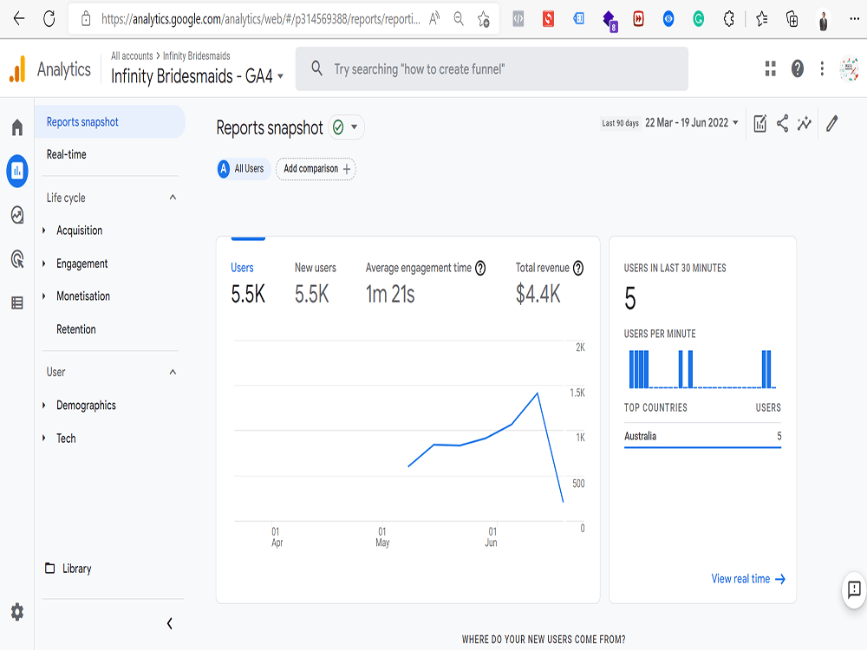Open browser collections icon
The width and height of the screenshot is (867, 650).
click(792, 19)
